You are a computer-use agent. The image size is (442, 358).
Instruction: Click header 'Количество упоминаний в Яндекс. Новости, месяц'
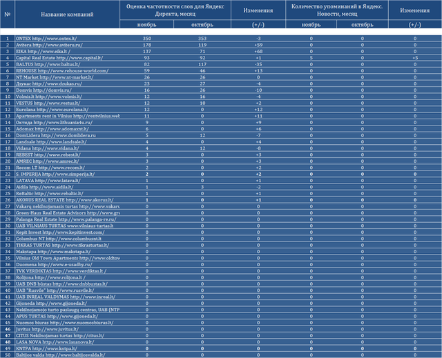[337, 10]
